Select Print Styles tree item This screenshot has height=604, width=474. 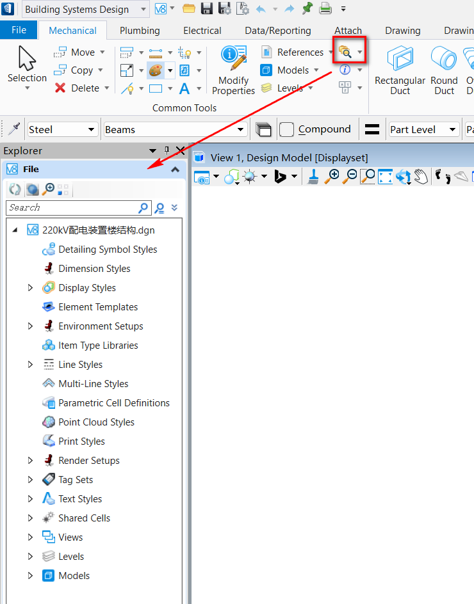pos(73,441)
